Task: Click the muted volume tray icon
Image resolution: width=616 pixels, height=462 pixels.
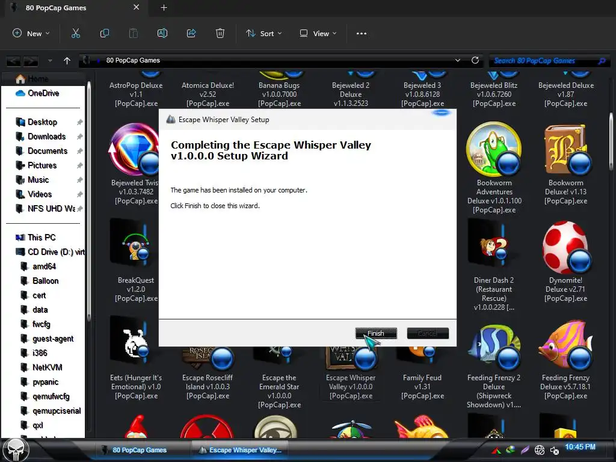Action: tap(554, 451)
